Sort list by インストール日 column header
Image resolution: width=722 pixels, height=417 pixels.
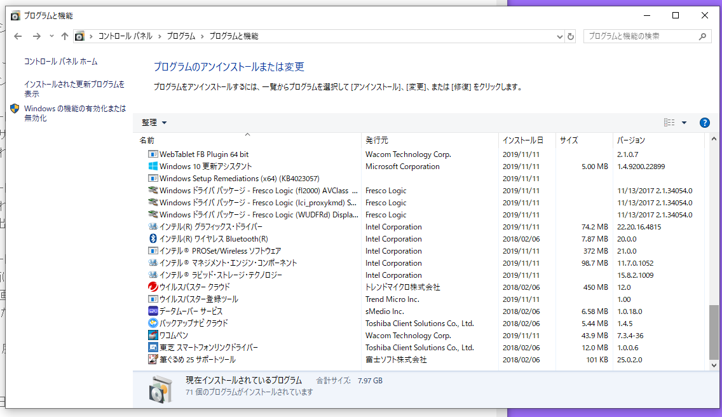click(x=522, y=140)
